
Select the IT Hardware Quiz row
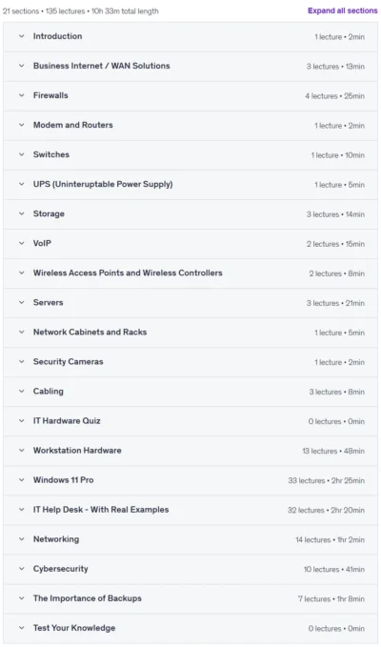190,421
